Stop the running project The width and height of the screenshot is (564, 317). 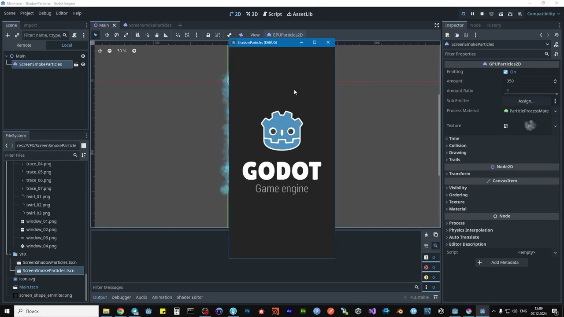pos(482,14)
